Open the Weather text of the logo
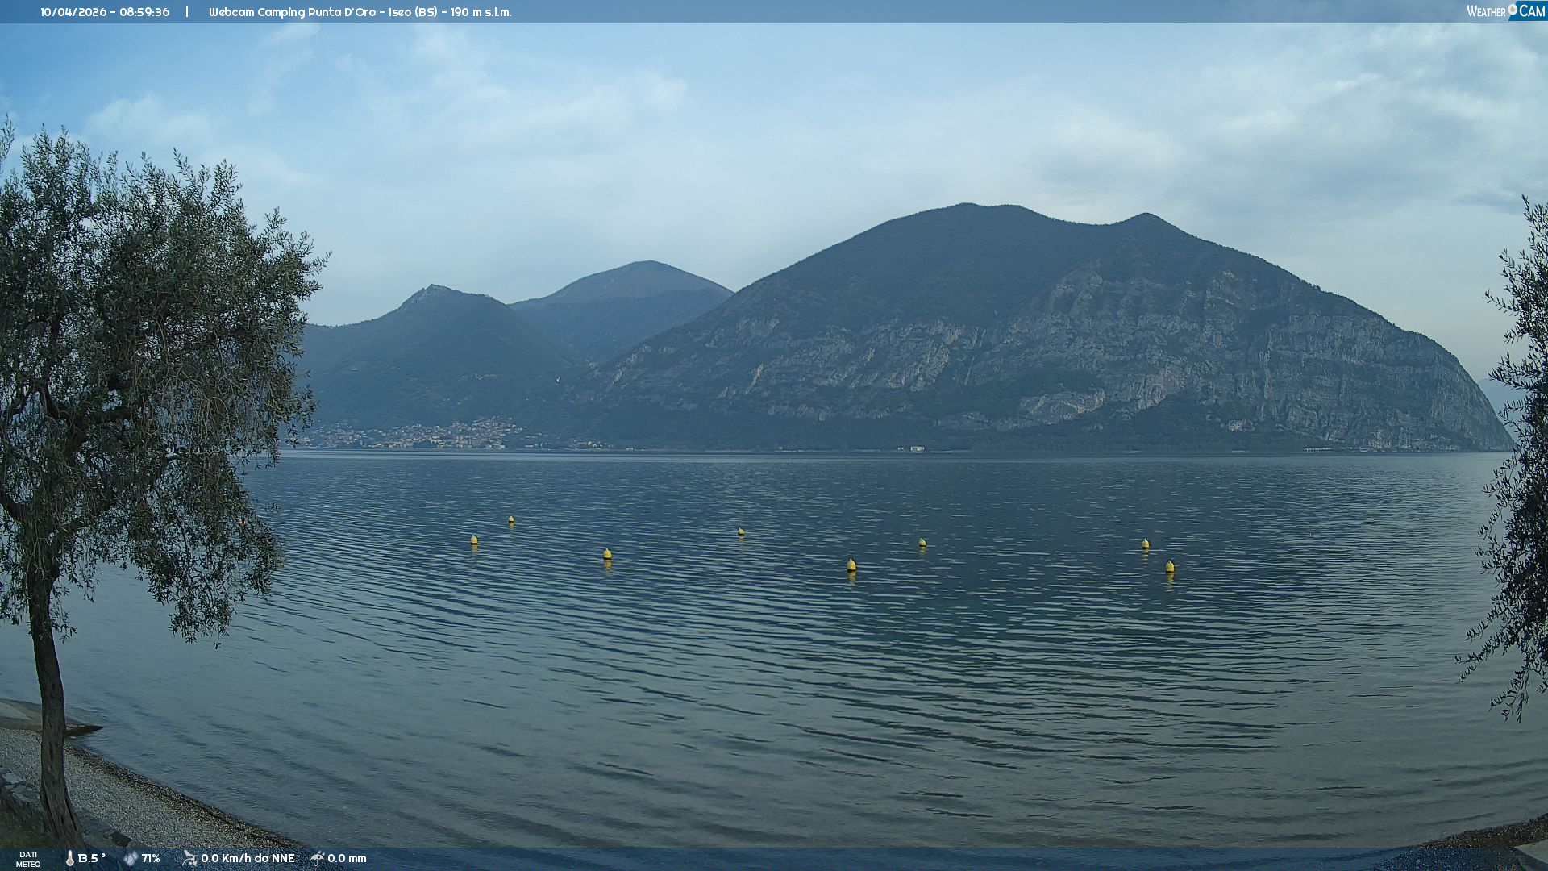Image resolution: width=1548 pixels, height=871 pixels. tap(1486, 11)
